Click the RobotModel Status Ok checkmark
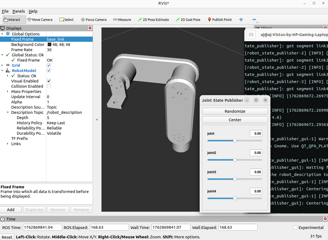The height and width of the screenshot is (240, 328). (x=13, y=76)
